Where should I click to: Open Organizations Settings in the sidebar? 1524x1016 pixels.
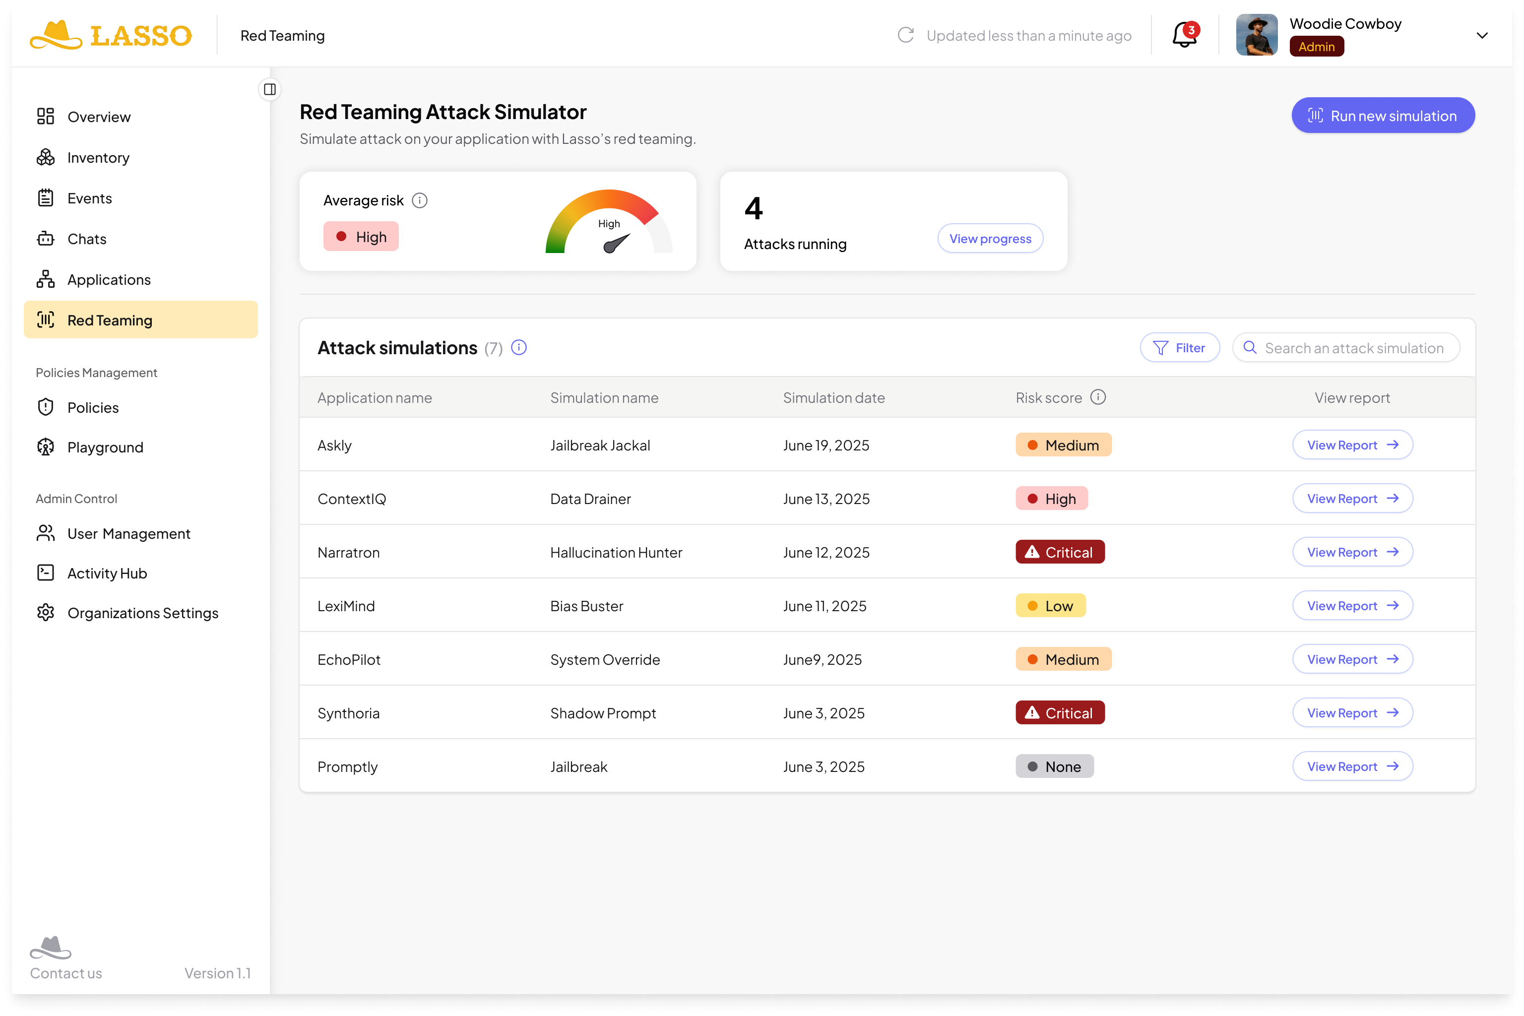coord(140,612)
